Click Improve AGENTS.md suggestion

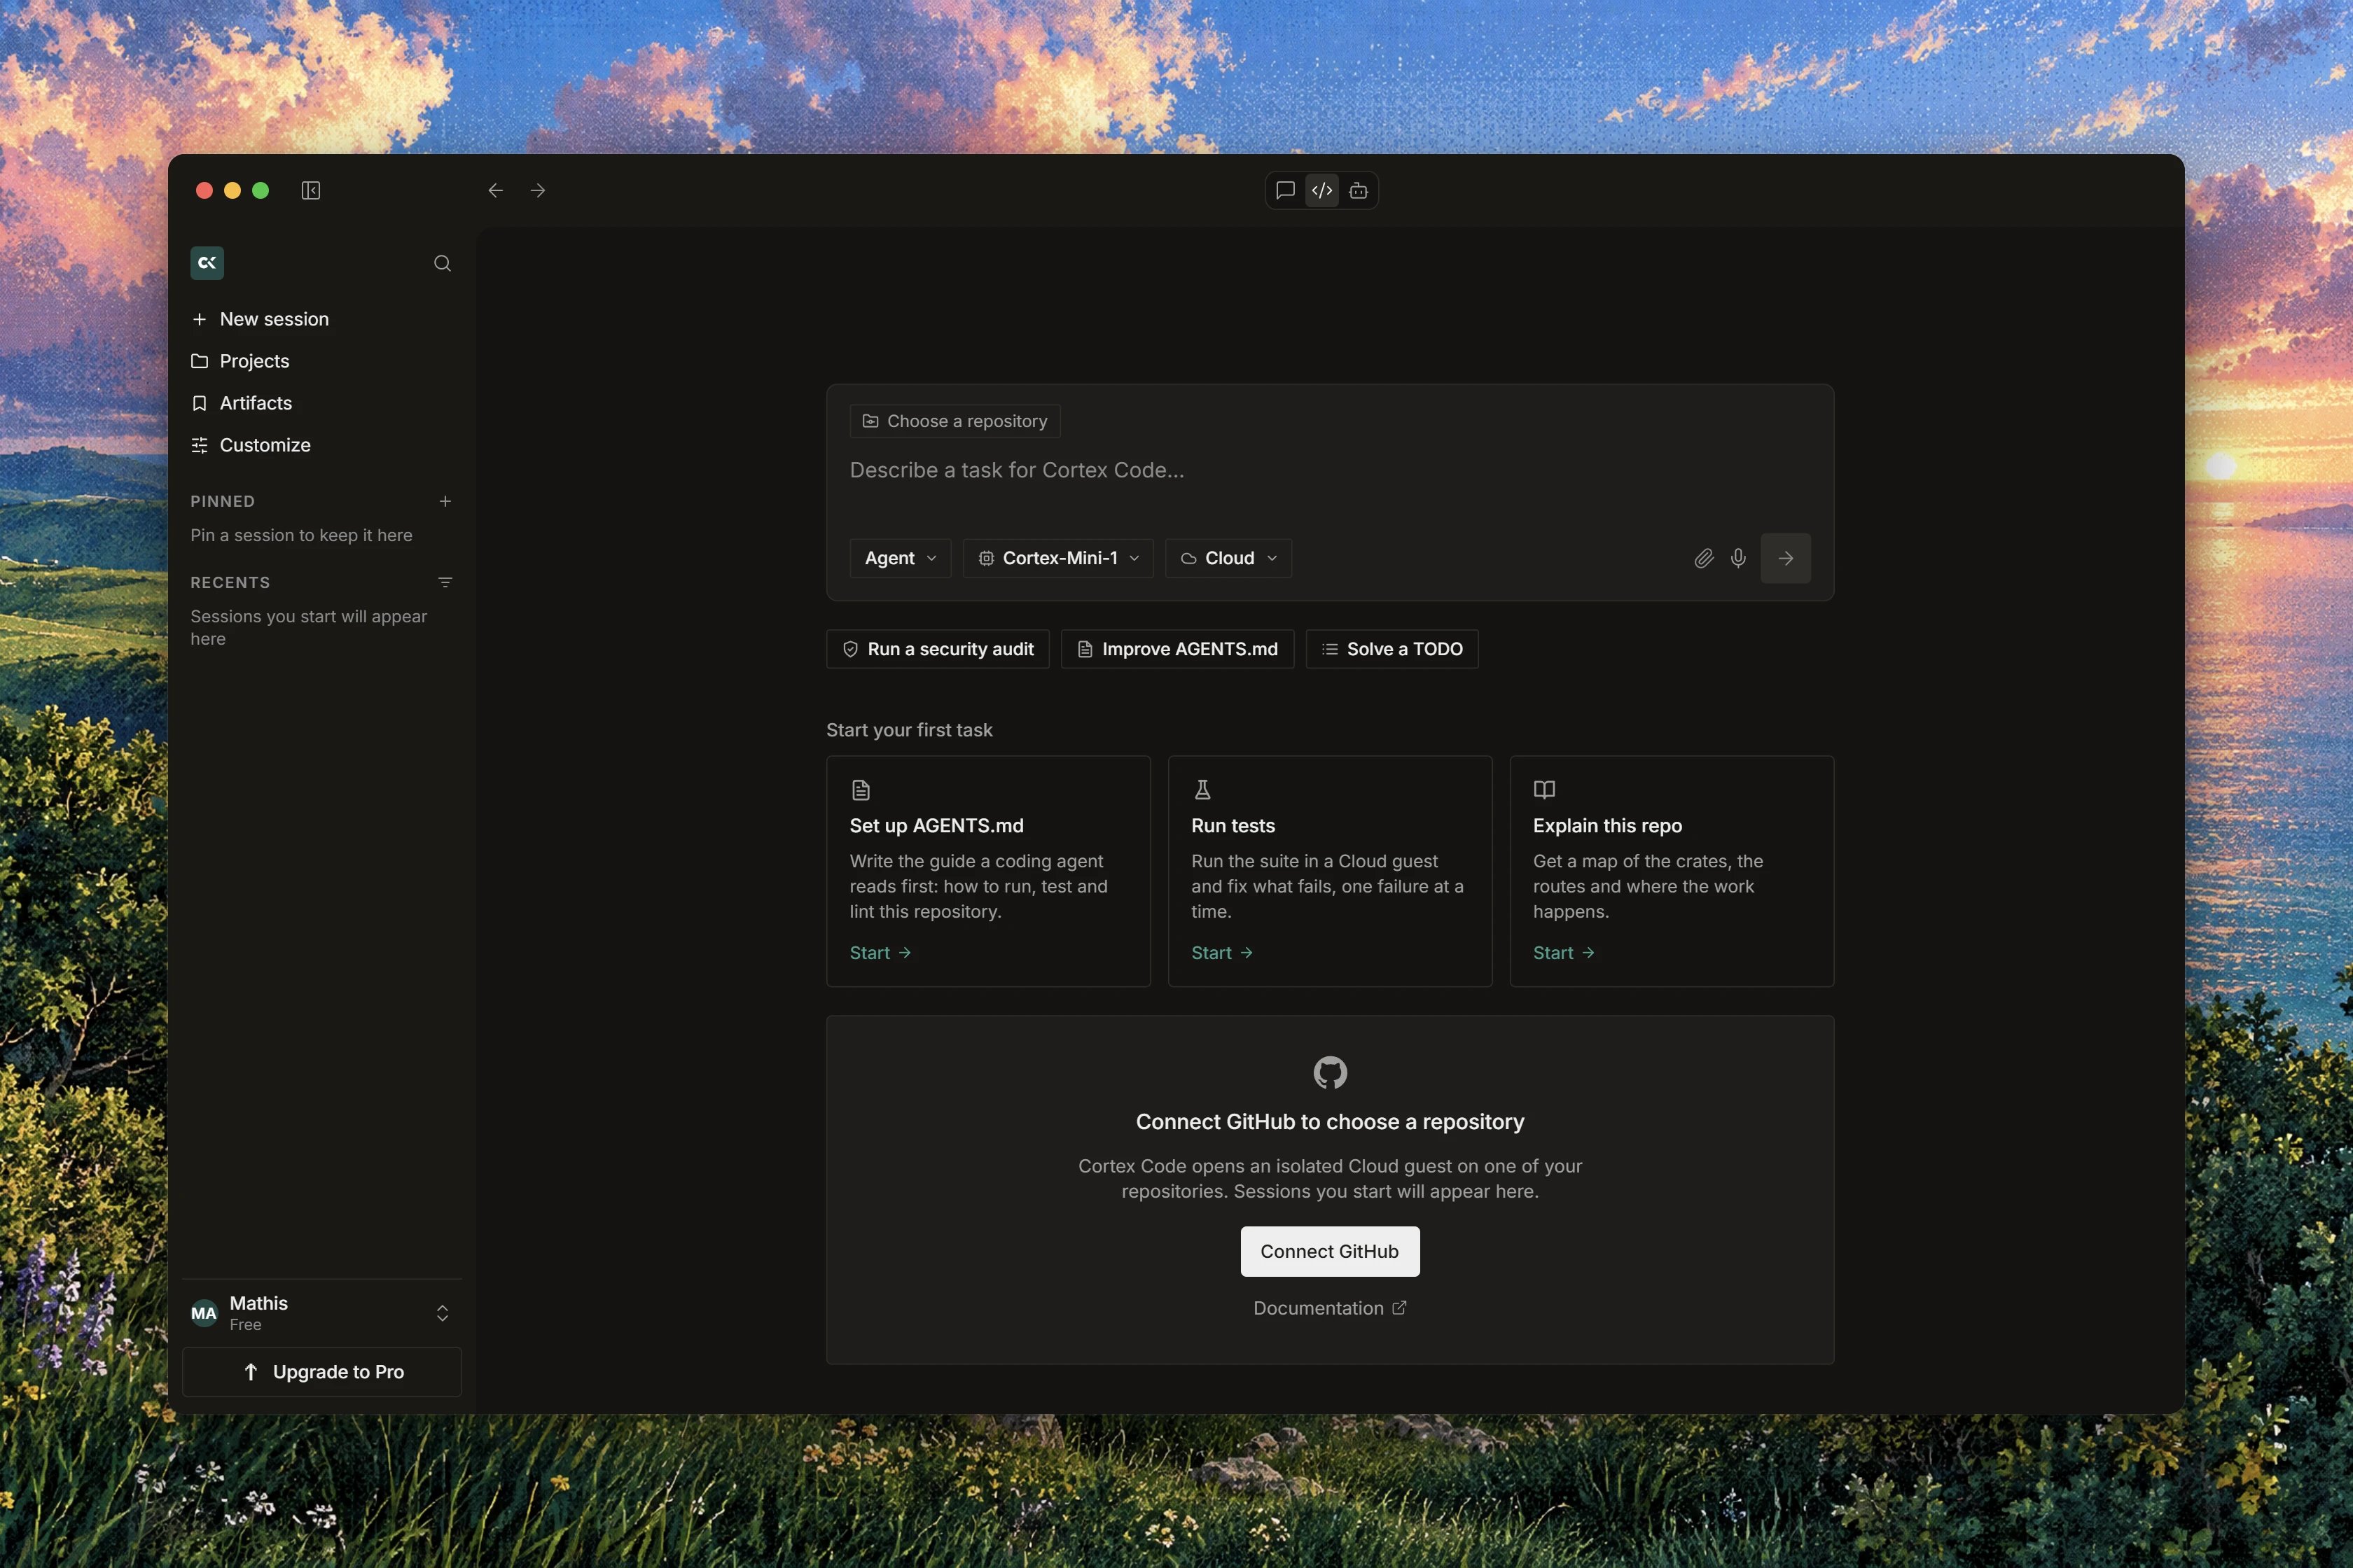pos(1177,649)
